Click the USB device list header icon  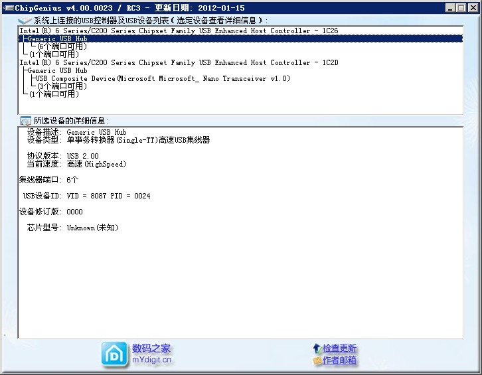(25, 21)
